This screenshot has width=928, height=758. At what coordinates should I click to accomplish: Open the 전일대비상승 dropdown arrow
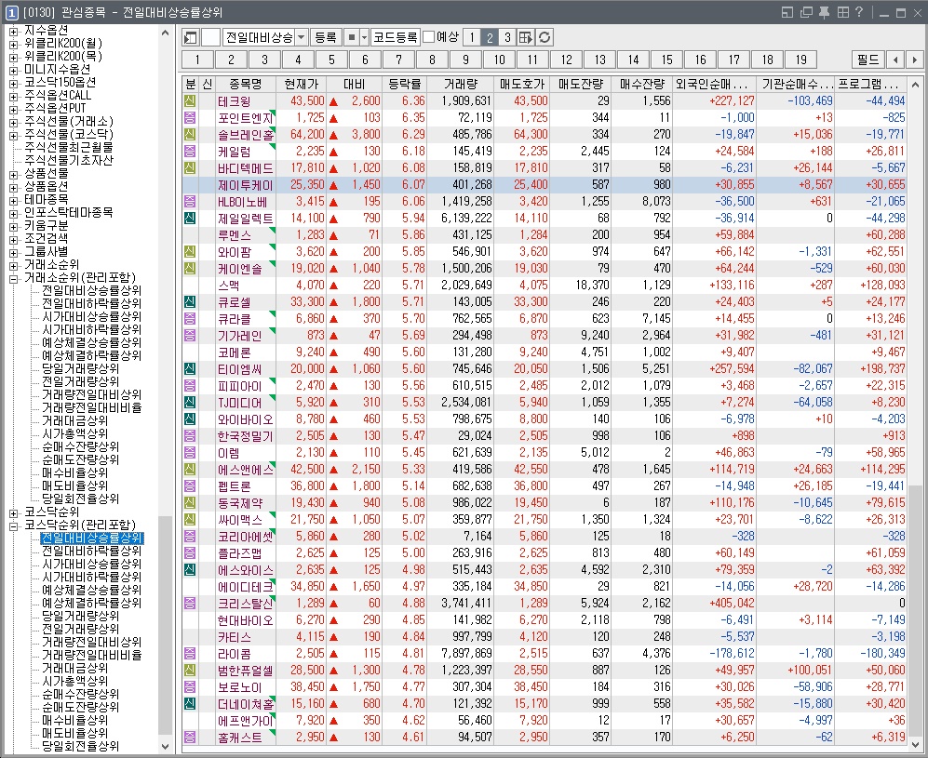click(x=302, y=38)
